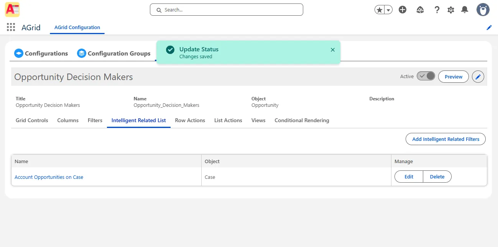Open the App Launcher grid icon
The width and height of the screenshot is (498, 247).
tap(11, 27)
